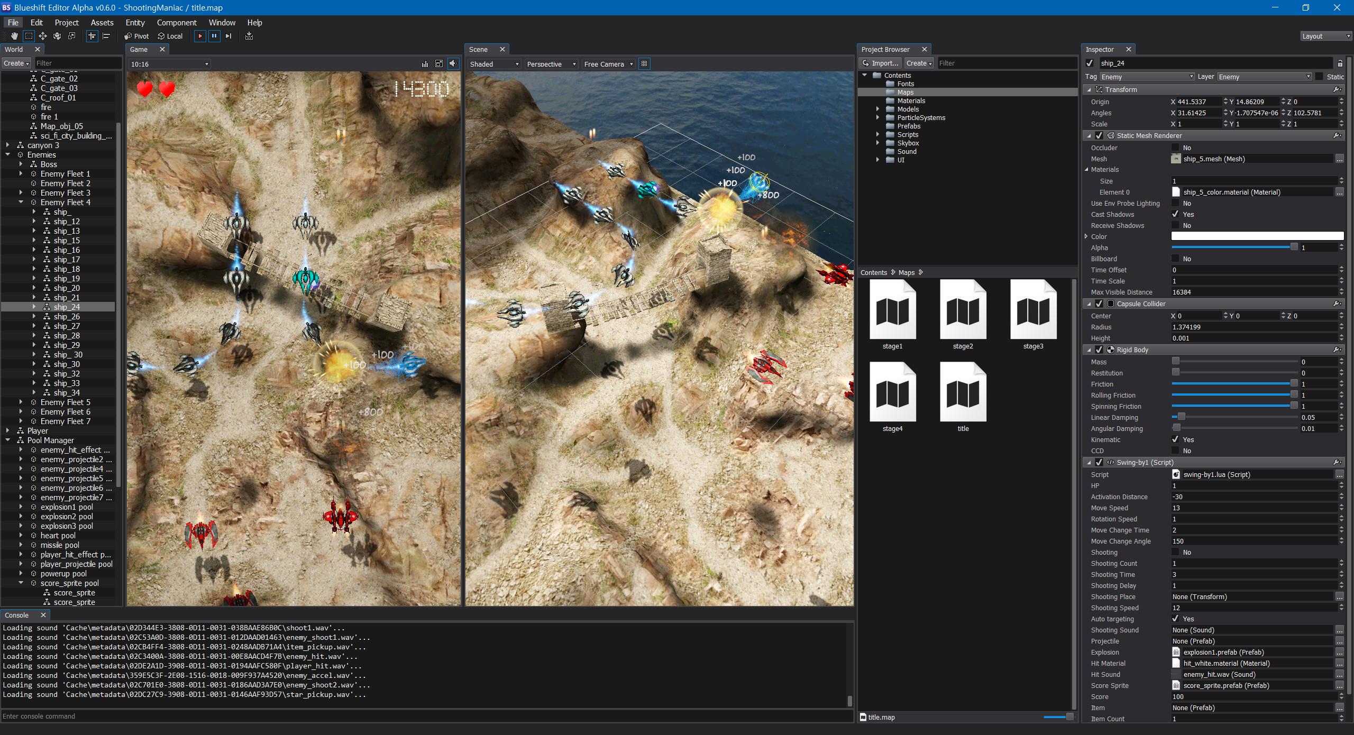
Task: Open the Component menu
Action: (x=176, y=22)
